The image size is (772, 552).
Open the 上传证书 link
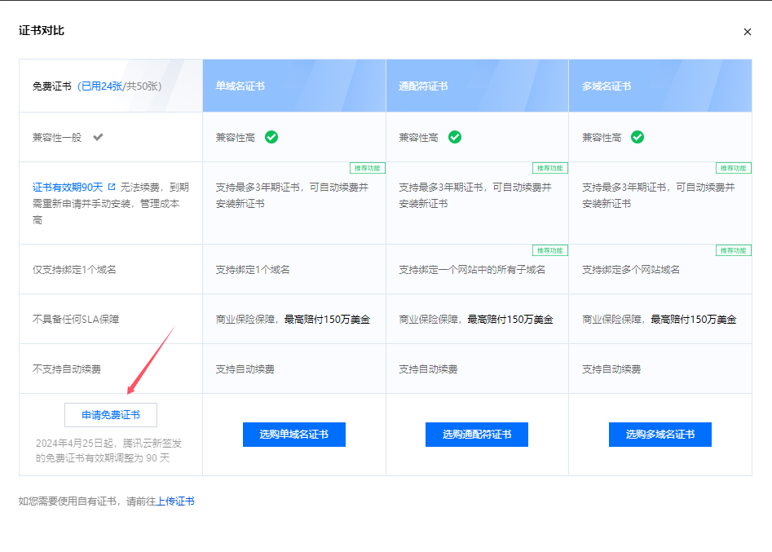click(x=175, y=501)
